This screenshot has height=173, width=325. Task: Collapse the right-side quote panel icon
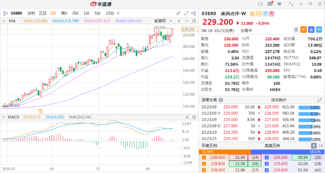click(193, 13)
